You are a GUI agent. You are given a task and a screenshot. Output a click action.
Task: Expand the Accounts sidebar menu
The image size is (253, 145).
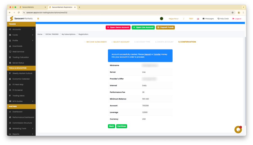tap(21, 29)
